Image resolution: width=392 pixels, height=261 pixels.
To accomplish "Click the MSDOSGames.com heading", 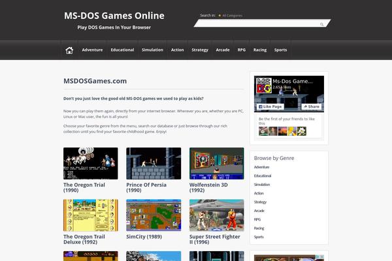I will click(95, 81).
